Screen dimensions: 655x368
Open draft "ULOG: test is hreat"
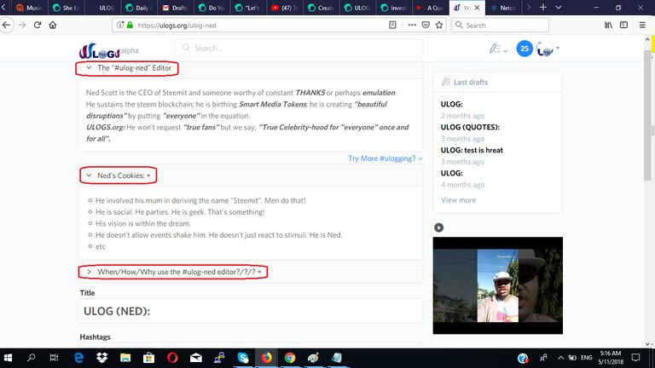pos(472,150)
